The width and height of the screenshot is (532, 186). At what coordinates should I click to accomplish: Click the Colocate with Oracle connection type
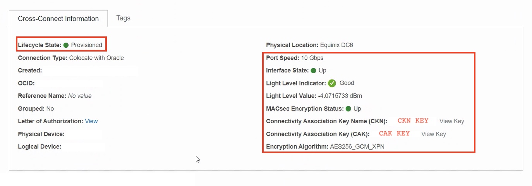click(x=96, y=58)
